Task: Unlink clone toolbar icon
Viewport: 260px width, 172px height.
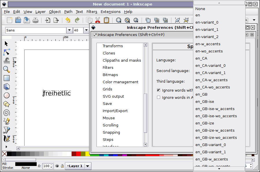Action: coord(165,20)
